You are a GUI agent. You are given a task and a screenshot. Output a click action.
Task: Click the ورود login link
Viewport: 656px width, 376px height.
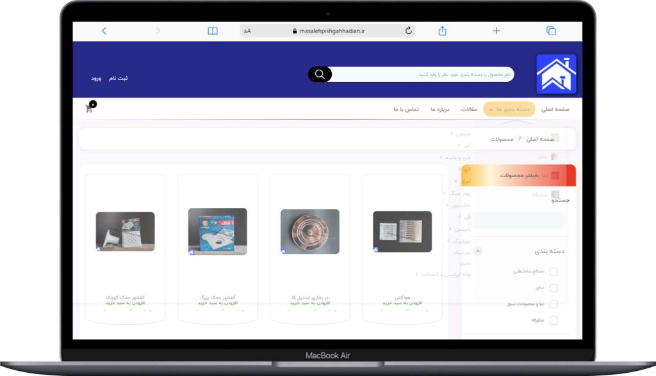click(x=96, y=78)
